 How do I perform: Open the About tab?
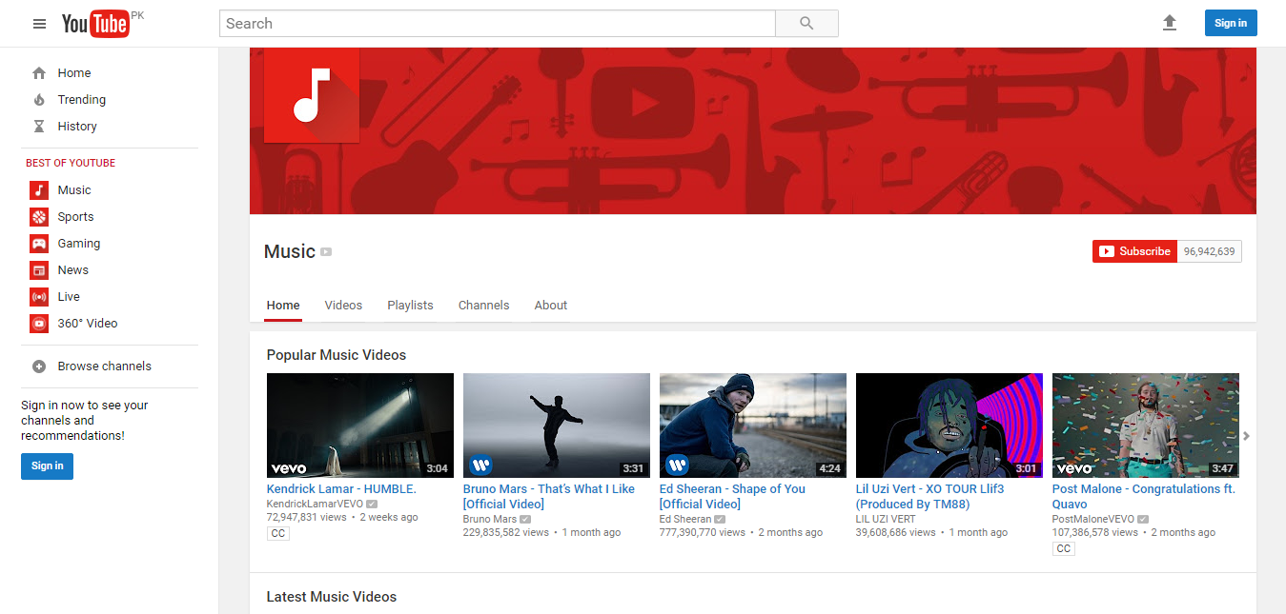tap(551, 306)
